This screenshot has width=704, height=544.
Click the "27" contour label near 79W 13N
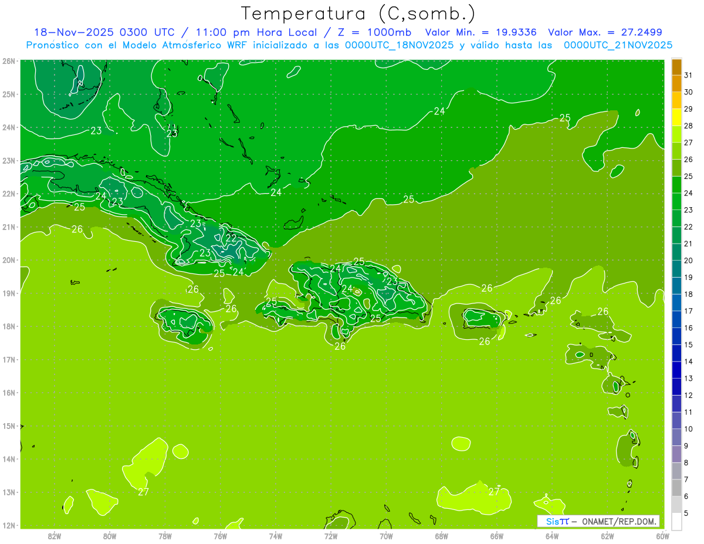point(143,492)
